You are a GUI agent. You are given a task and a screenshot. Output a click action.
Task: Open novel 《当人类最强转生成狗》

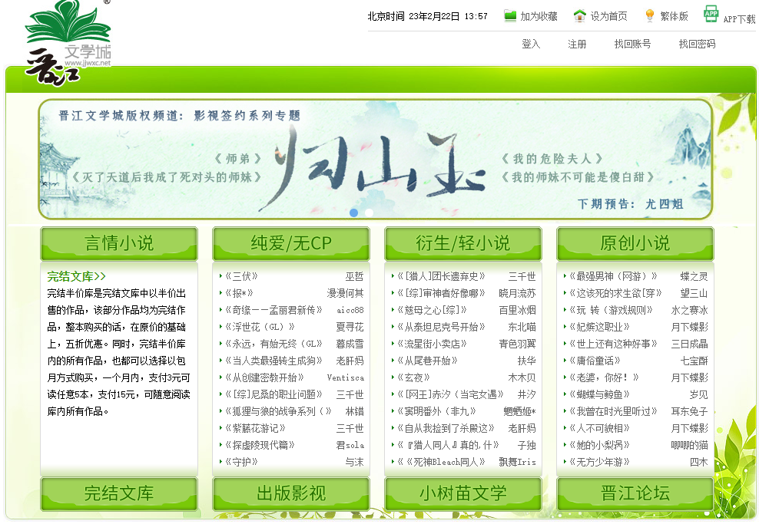coord(273,361)
